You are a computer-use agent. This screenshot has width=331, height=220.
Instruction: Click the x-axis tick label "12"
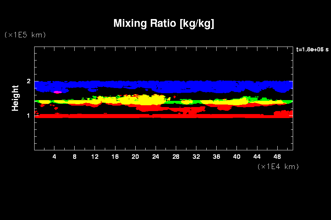[x=95, y=157]
